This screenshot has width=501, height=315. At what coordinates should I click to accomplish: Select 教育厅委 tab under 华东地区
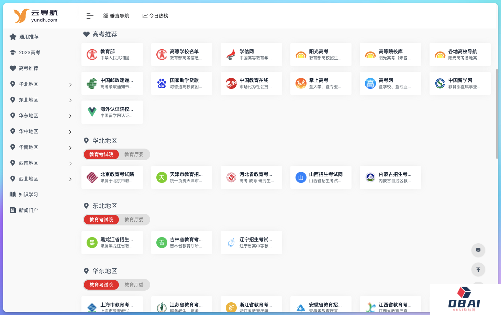[134, 285]
